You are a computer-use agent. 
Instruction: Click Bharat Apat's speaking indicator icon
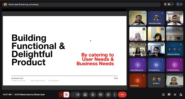click(144, 14)
